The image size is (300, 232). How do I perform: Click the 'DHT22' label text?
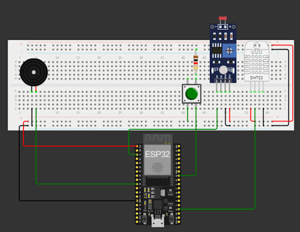pyautogui.click(x=256, y=78)
